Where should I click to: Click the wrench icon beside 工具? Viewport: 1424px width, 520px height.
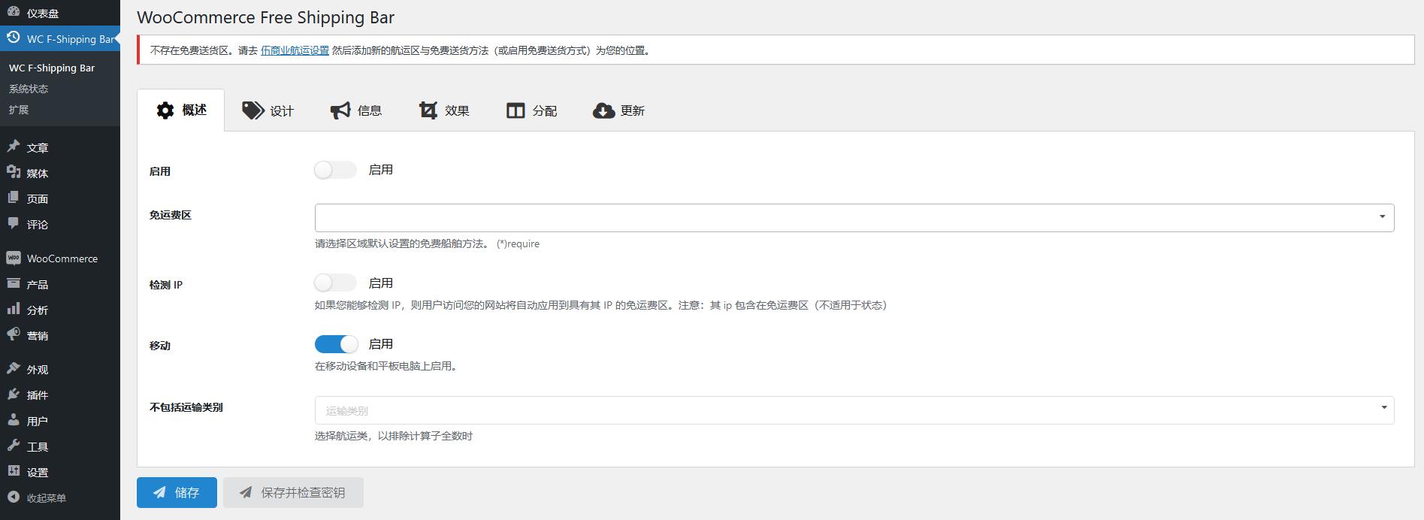click(14, 446)
